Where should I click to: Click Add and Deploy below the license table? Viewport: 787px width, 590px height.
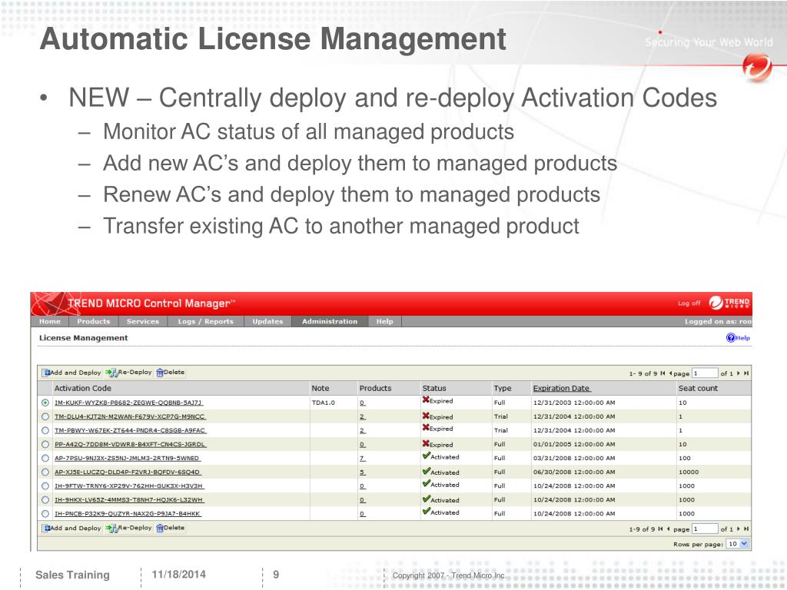(x=71, y=529)
